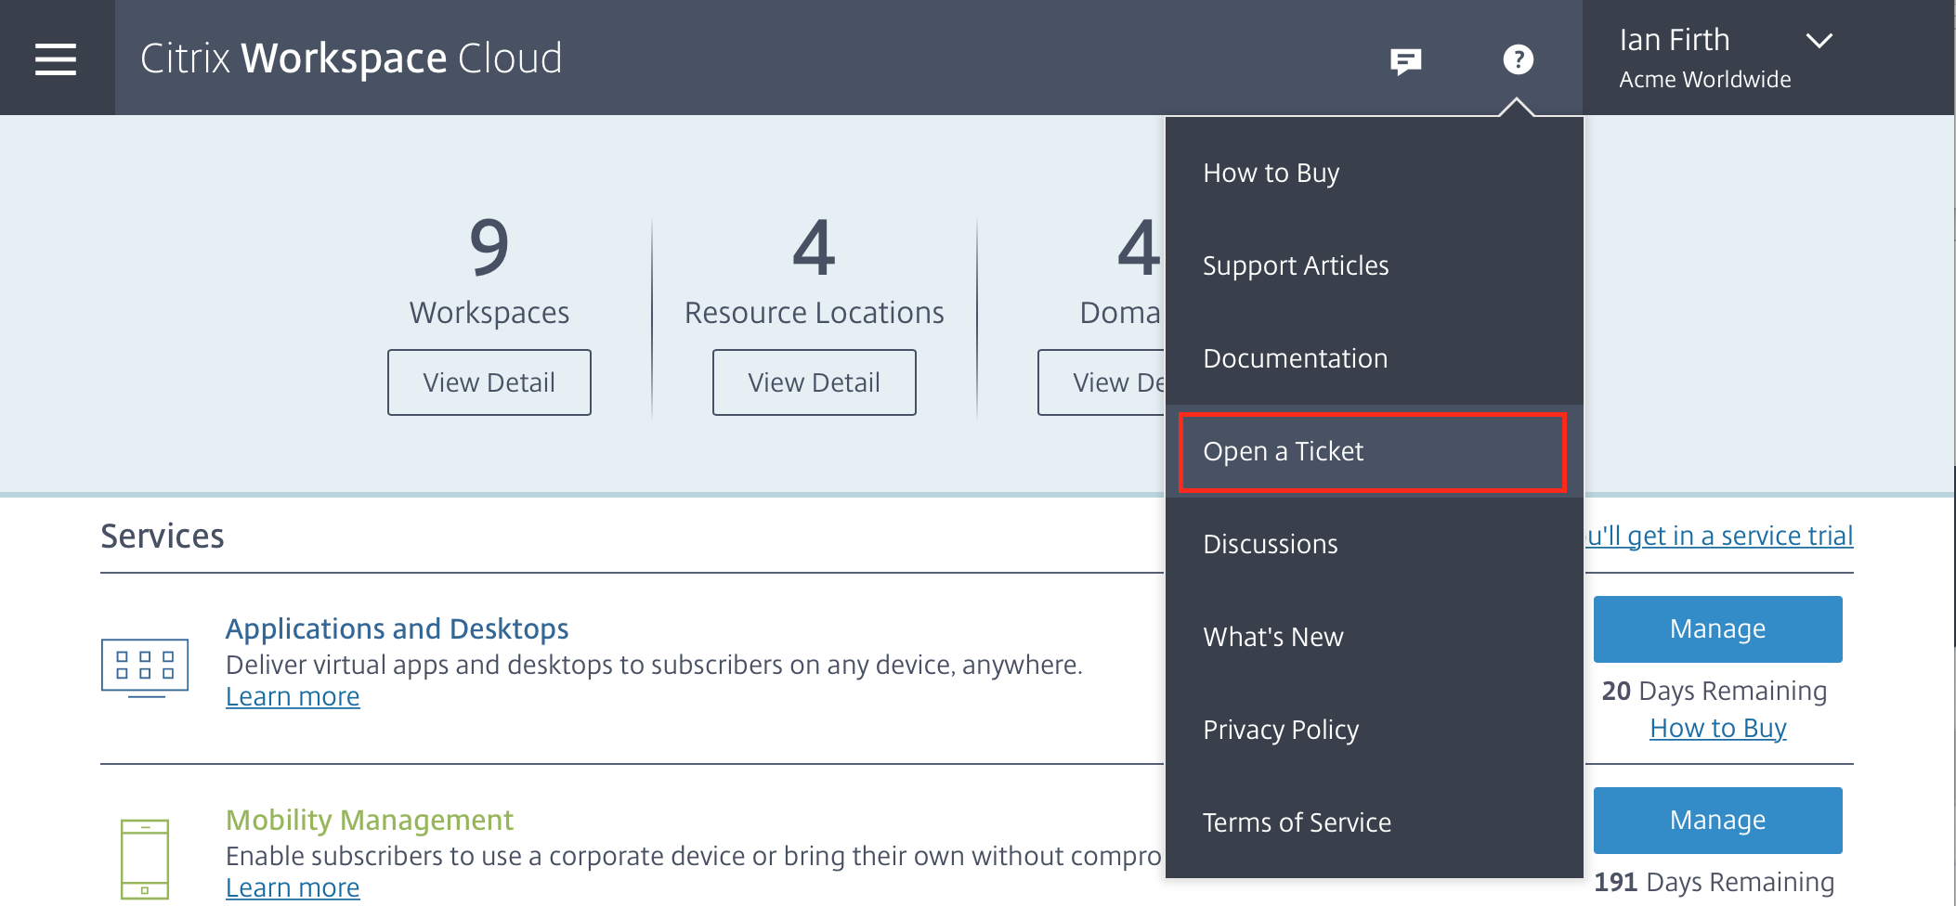Click the chat feedback icon
Image resolution: width=1956 pixels, height=906 pixels.
pos(1405,61)
